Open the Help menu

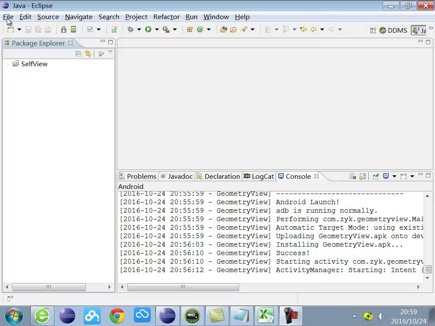[x=242, y=17]
